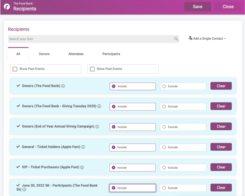This screenshot has height=196, width=245.
Task: Click the Close button in header
Action: coord(228,7)
